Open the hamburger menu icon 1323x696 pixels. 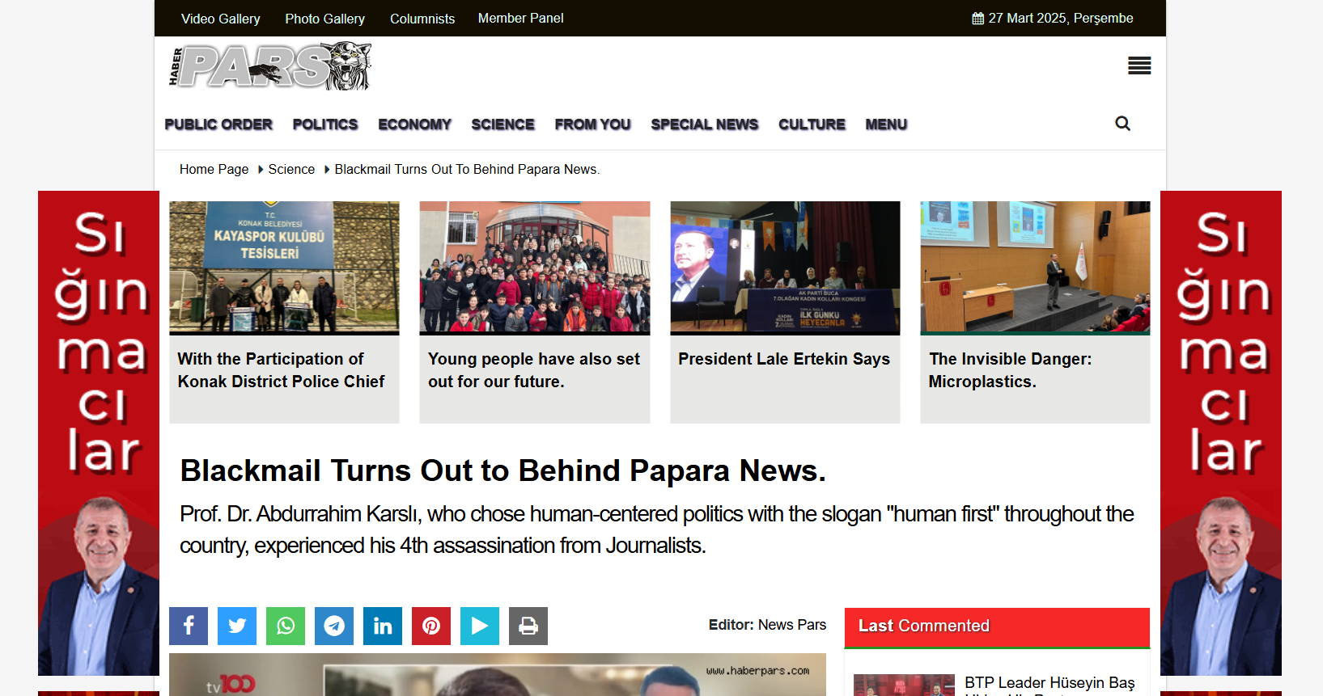pyautogui.click(x=1139, y=66)
